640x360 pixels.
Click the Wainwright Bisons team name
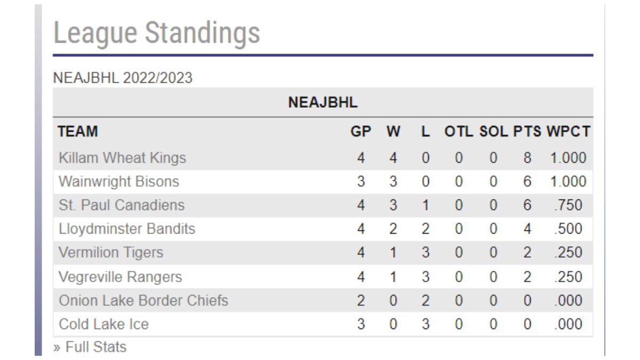click(x=118, y=181)
